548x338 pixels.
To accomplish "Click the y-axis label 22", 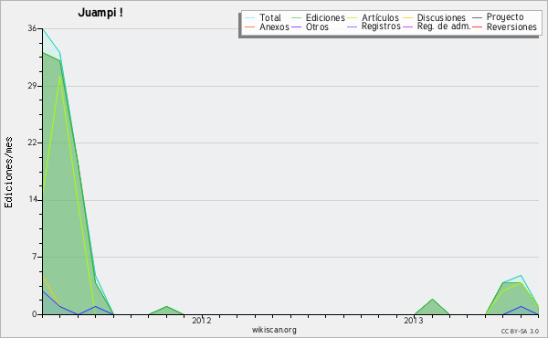I will click(x=32, y=143).
